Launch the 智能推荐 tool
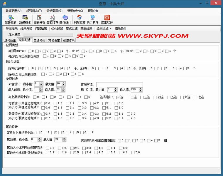Viewport: 223px width, 176px height. click(52, 19)
